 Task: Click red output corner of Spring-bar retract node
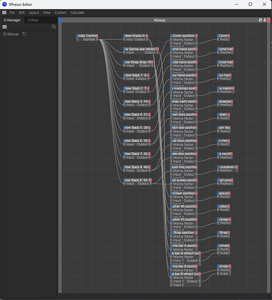(x=158, y=49)
